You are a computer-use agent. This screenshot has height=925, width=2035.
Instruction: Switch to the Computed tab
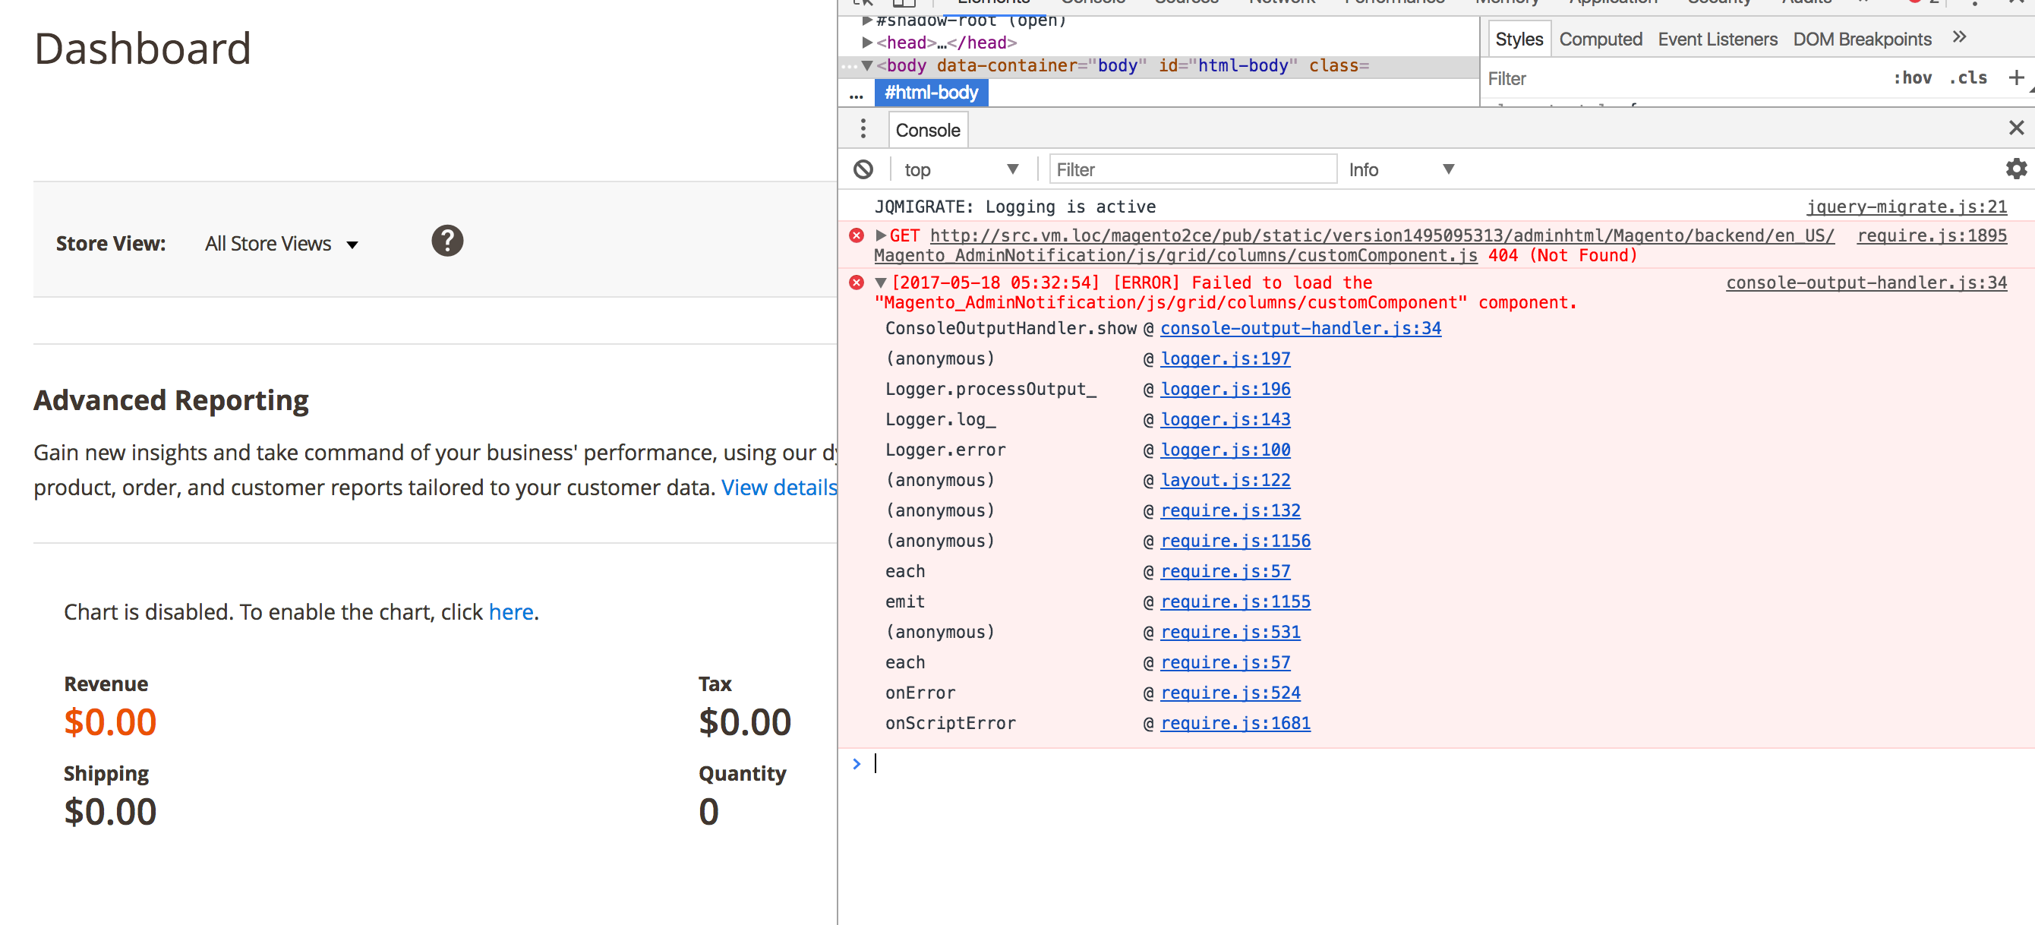click(x=1600, y=39)
